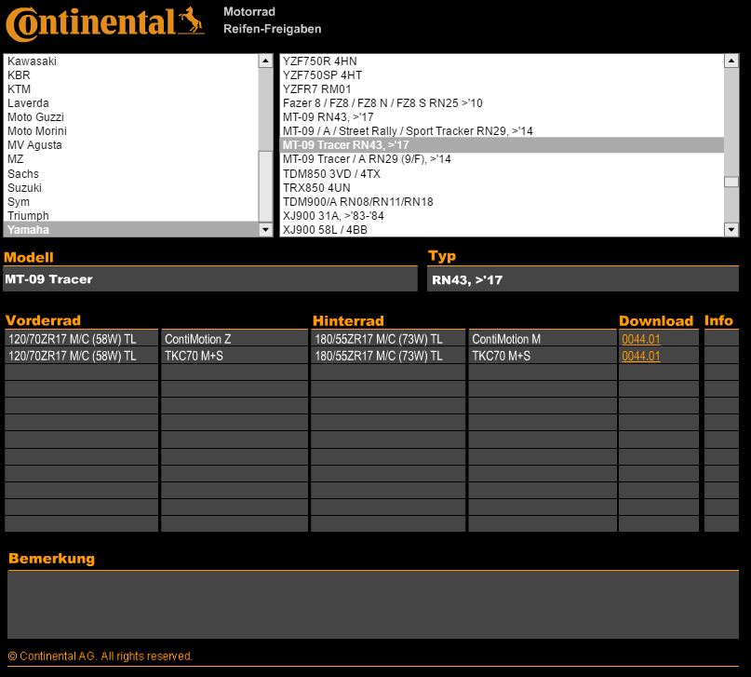Select Kawasaki in manufacturer list

pyautogui.click(x=33, y=61)
